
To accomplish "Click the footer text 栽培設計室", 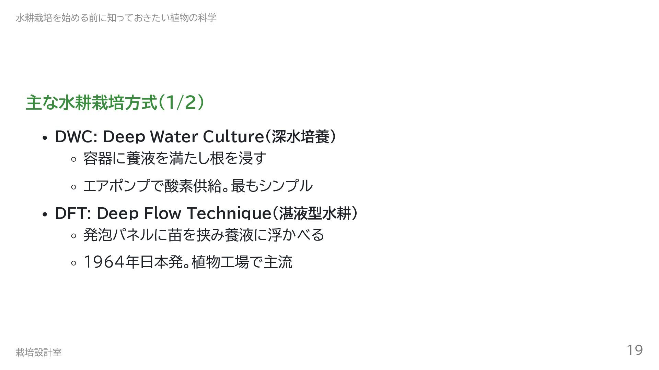I will [38, 352].
